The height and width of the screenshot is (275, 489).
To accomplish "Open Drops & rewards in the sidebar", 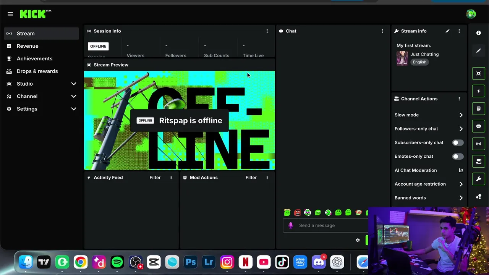I will click(41, 71).
